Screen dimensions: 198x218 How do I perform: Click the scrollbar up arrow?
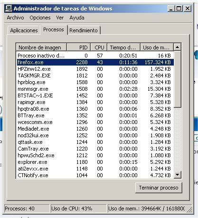[x=177, y=47]
